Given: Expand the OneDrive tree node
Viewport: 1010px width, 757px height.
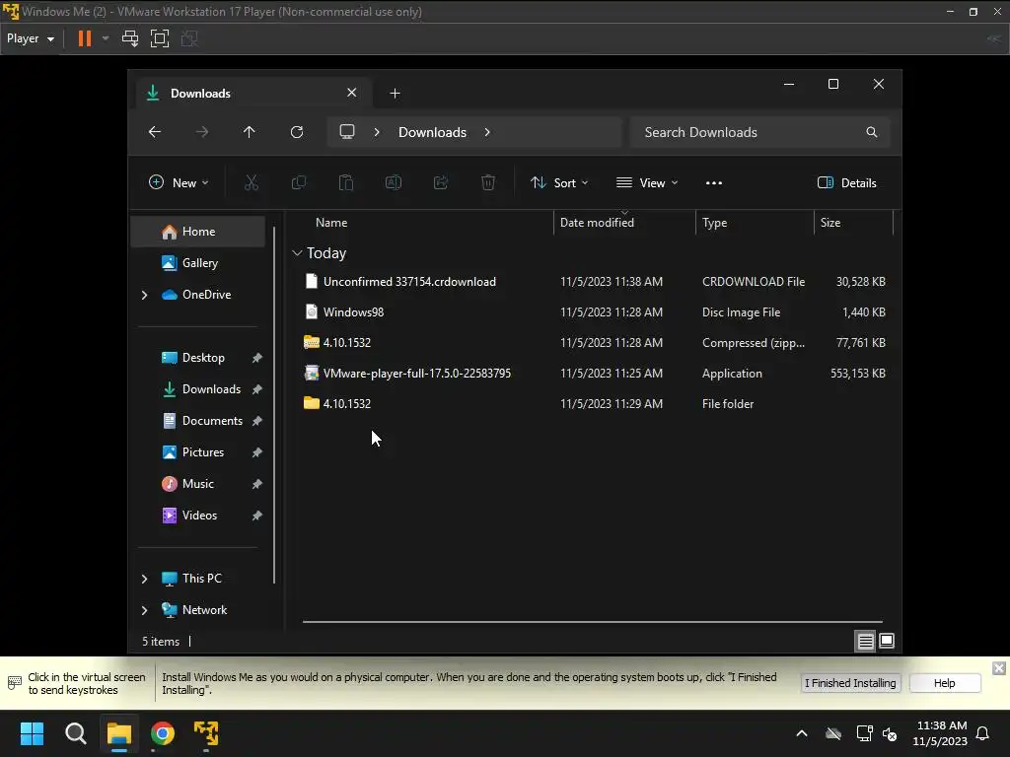Looking at the screenshot, I should 144,295.
